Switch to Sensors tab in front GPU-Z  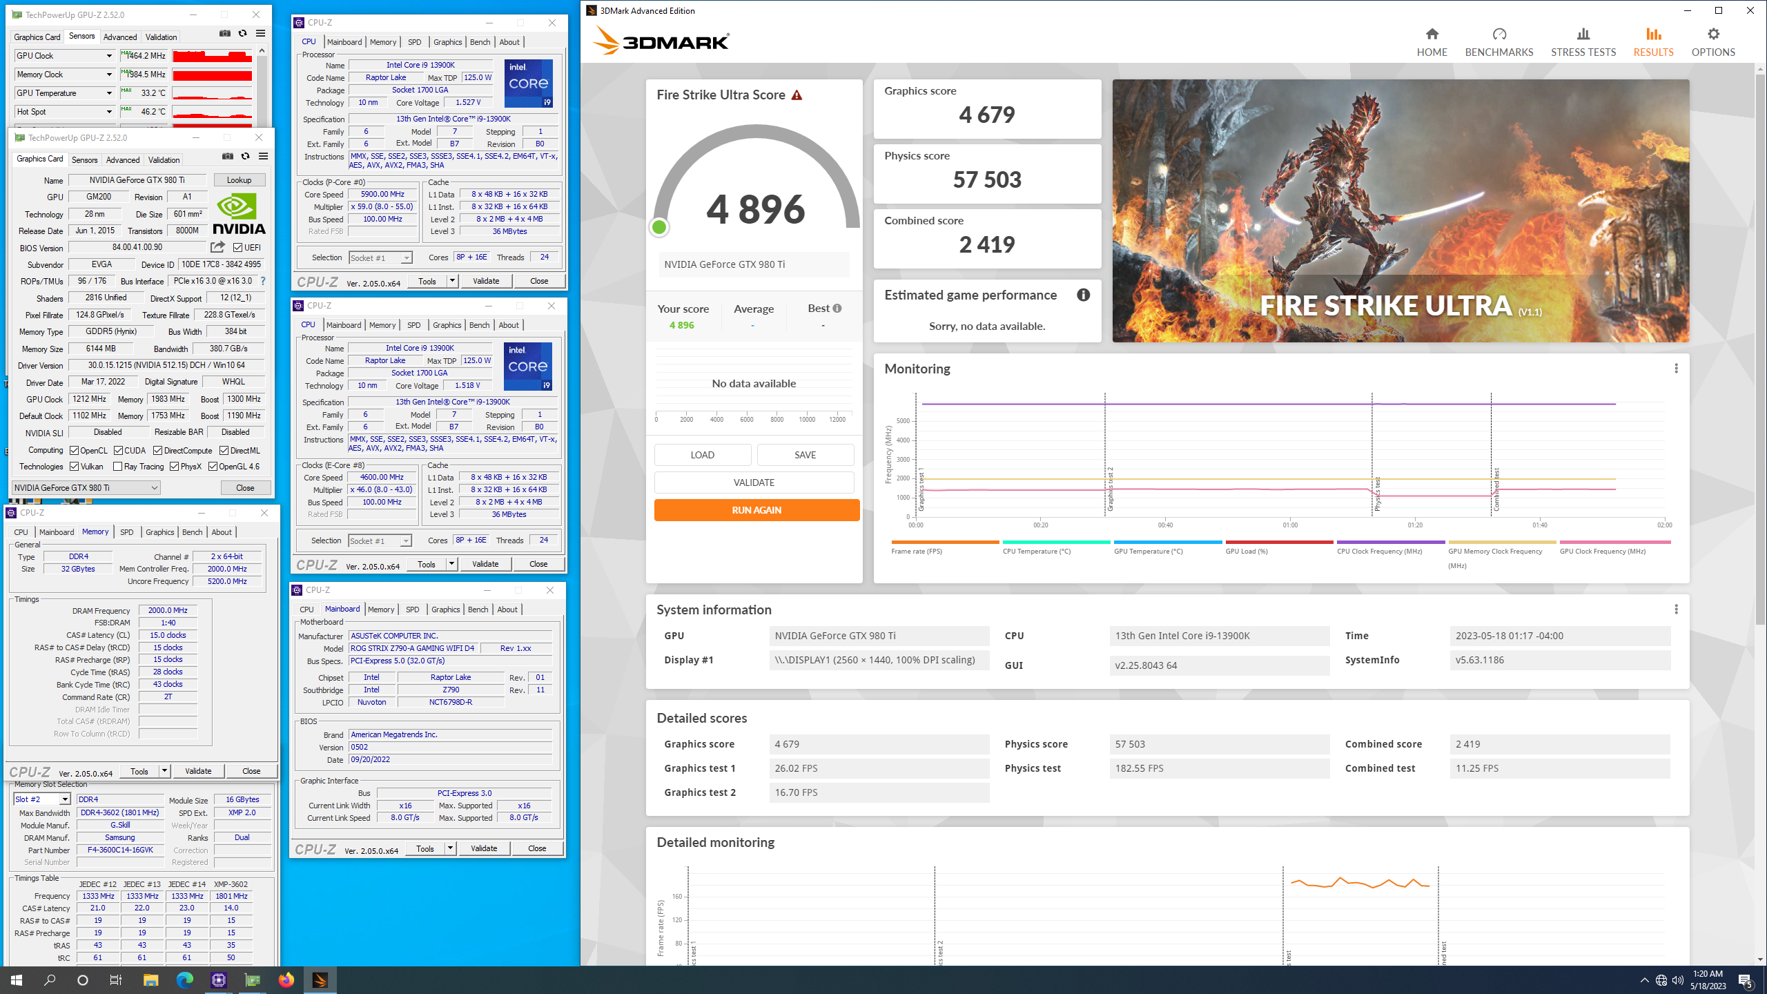pyautogui.click(x=85, y=159)
